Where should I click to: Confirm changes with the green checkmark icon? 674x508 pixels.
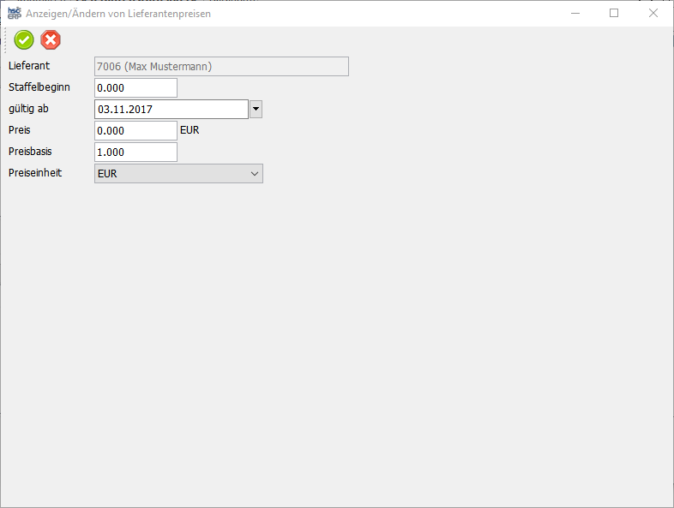(24, 39)
